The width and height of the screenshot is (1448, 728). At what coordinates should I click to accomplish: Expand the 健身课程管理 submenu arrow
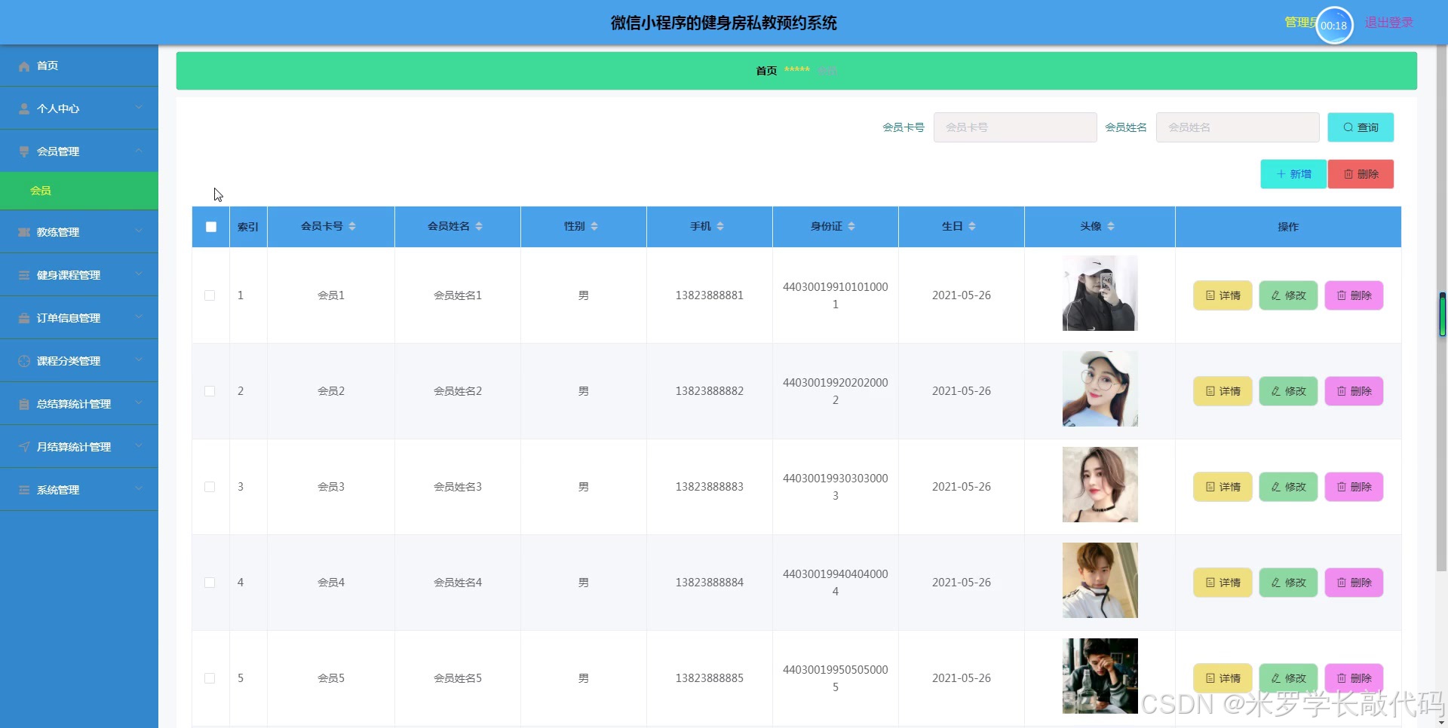(139, 274)
